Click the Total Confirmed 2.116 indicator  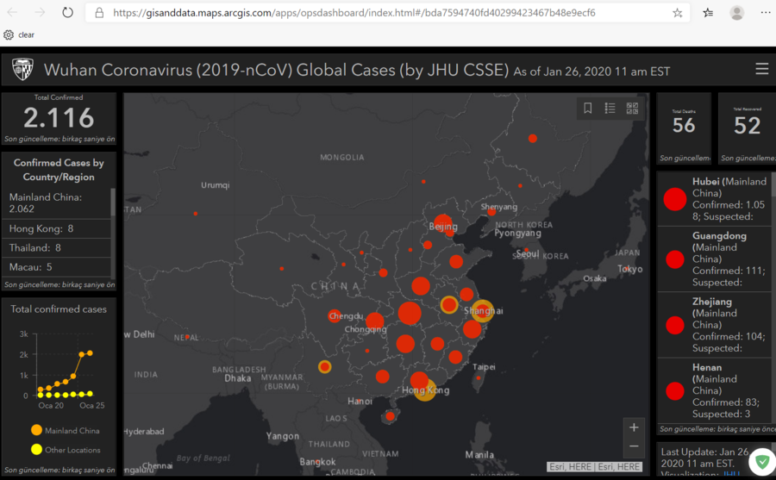click(x=59, y=118)
